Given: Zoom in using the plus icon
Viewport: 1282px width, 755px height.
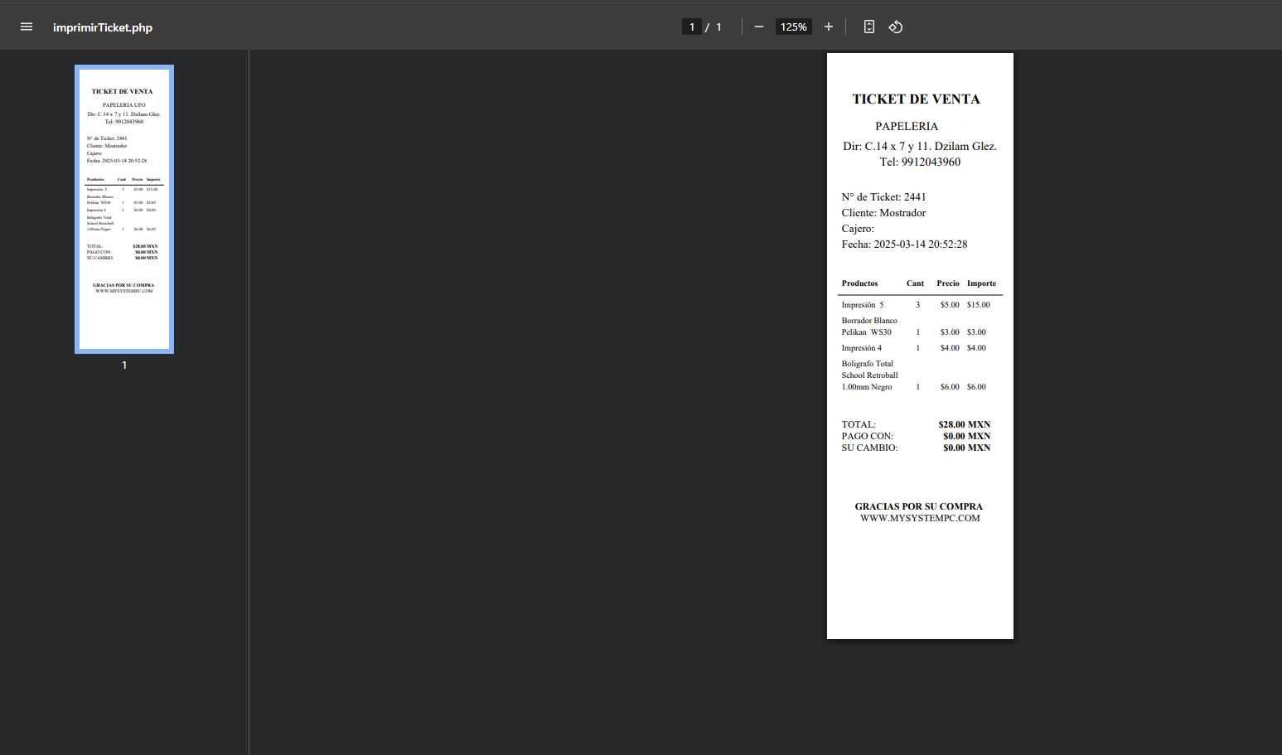Looking at the screenshot, I should pos(828,27).
